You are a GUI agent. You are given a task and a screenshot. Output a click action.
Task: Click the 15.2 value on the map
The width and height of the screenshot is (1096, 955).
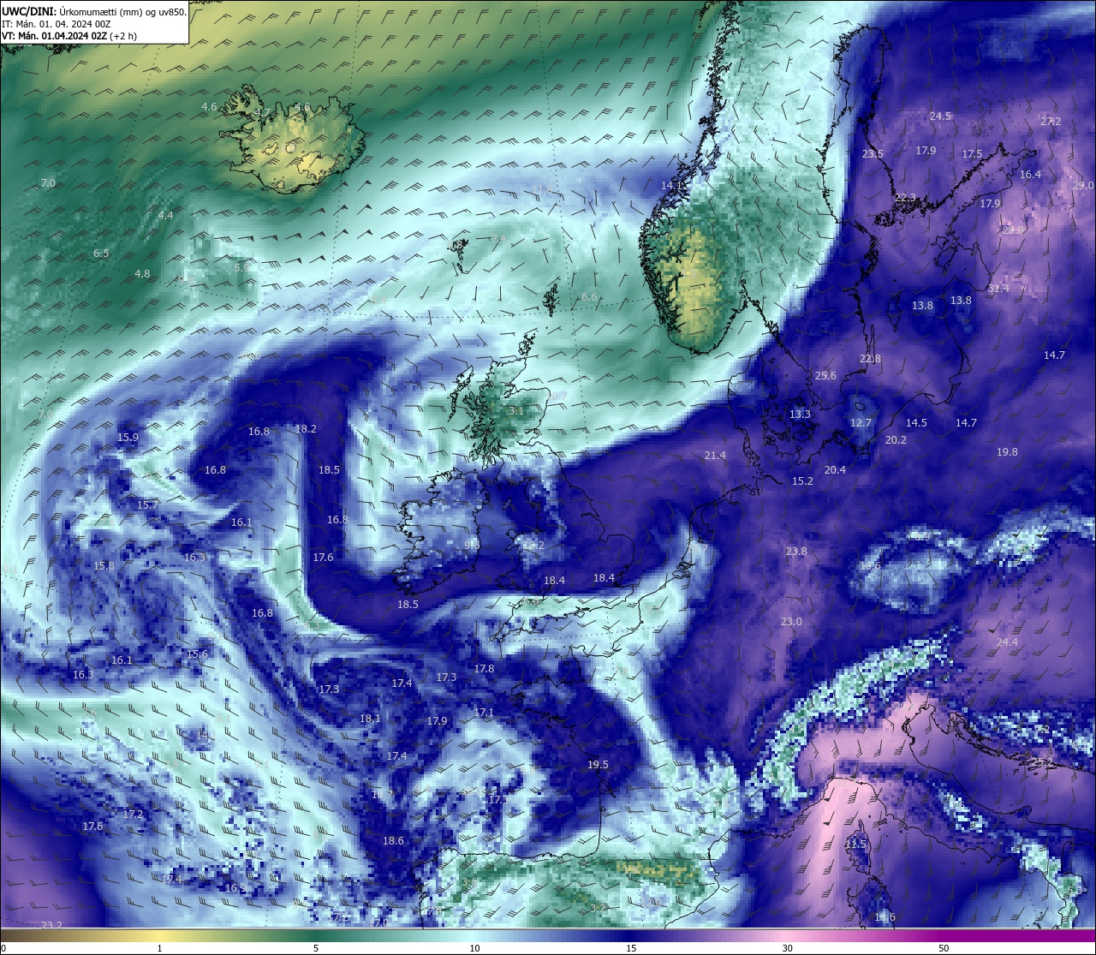[x=802, y=480]
